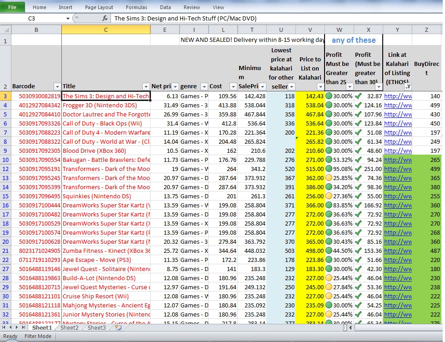The image size is (445, 342).
Task: Select profit cell 251.00
Action: [368, 169]
